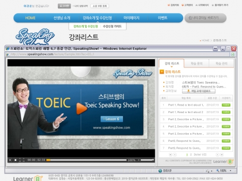Open HOME in the blue navigation bar
Image resolution: width=242 pixels, height=181 pixels.
(30, 18)
